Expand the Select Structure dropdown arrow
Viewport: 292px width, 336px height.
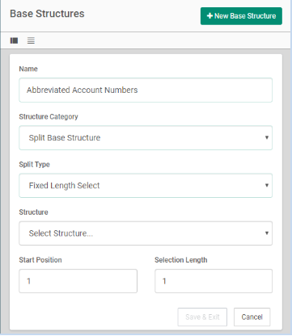point(267,233)
